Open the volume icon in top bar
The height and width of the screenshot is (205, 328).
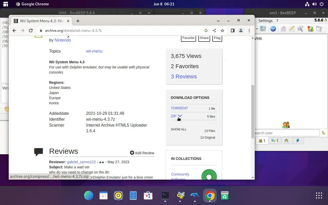[314, 4]
